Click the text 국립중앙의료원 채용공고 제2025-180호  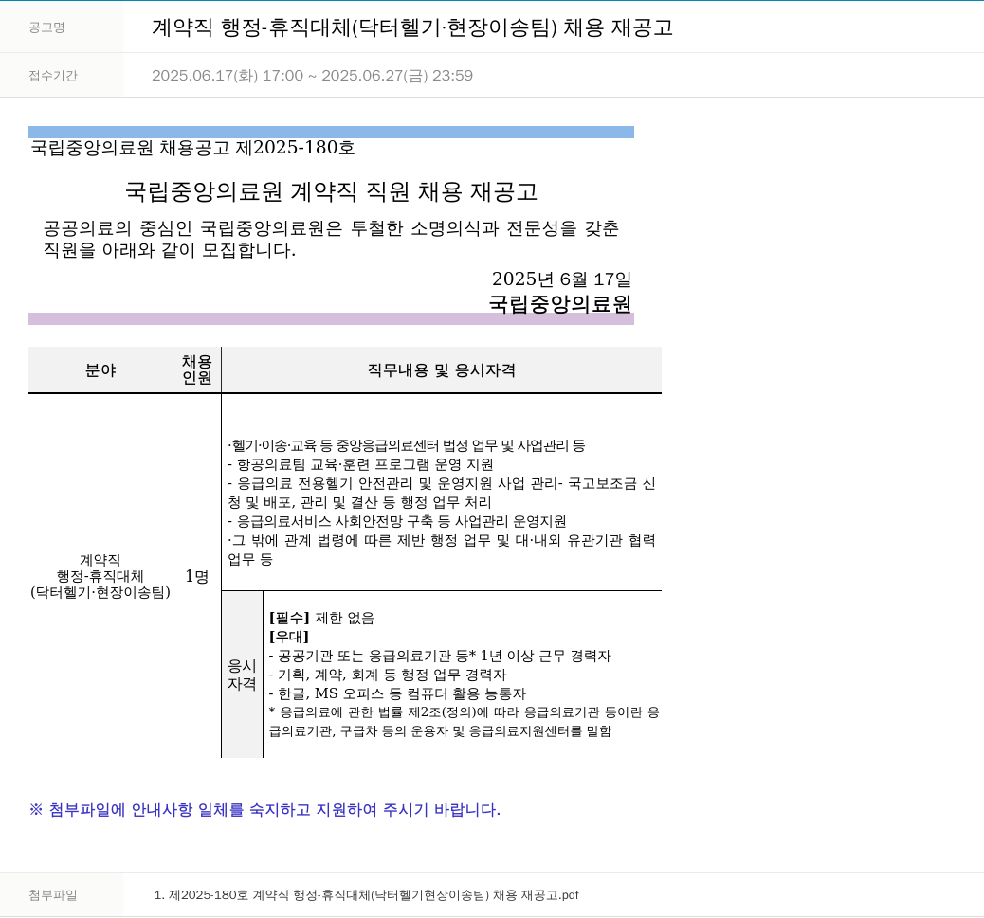click(192, 148)
